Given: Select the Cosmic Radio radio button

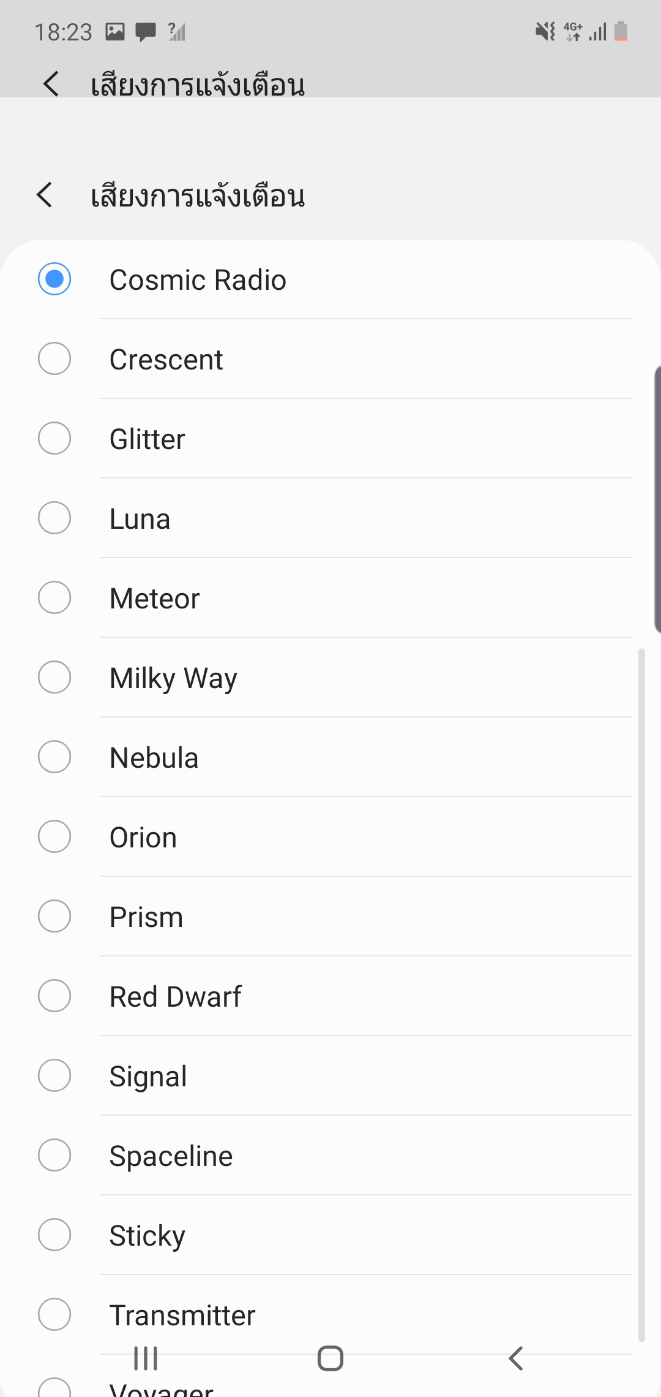Looking at the screenshot, I should pos(54,279).
